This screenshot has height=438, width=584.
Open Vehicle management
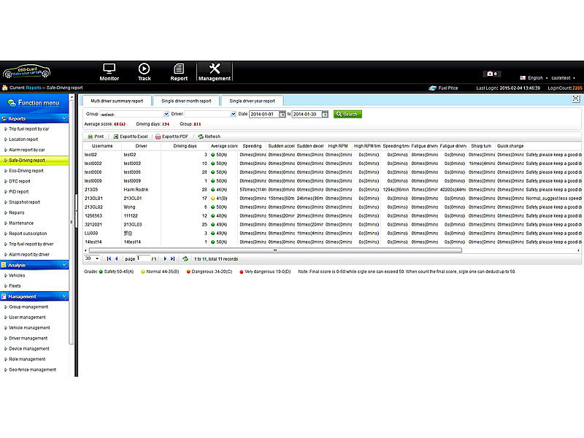click(29, 328)
